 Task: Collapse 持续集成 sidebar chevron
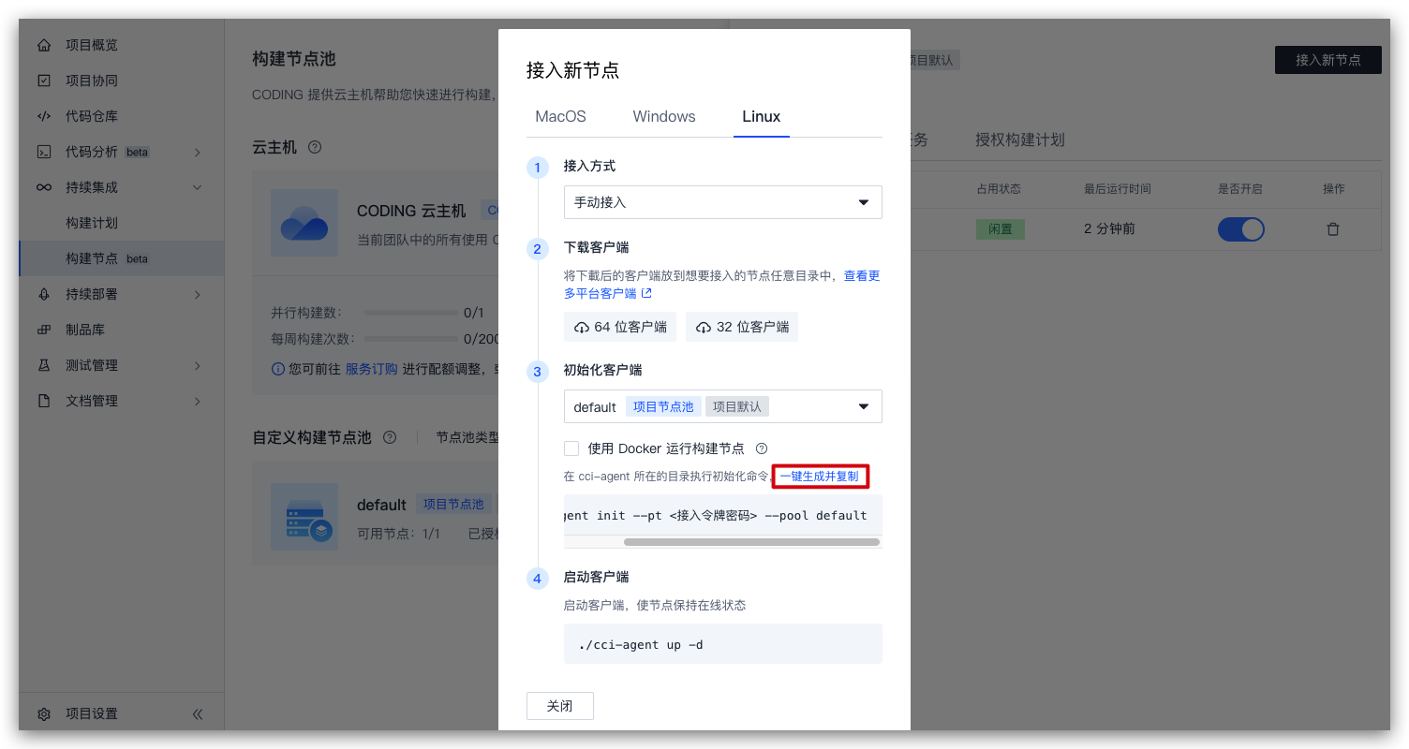click(198, 187)
